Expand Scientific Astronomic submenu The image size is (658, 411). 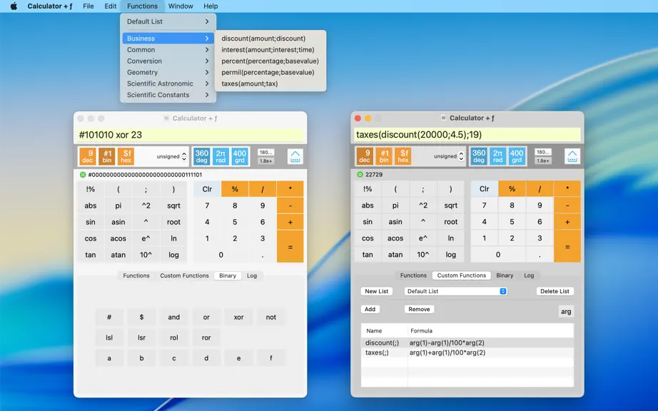[x=168, y=83]
